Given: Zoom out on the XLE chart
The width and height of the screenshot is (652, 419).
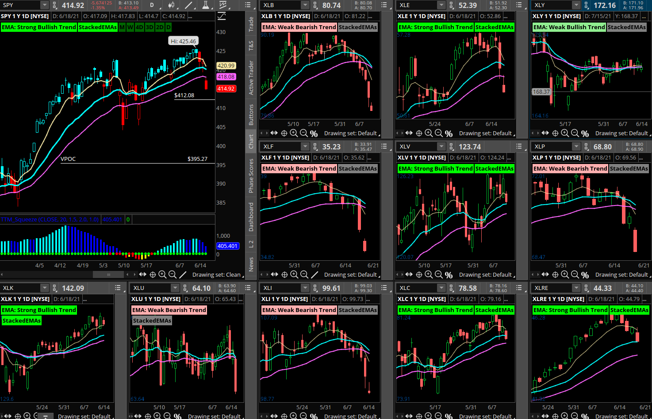Looking at the screenshot, I should [x=439, y=133].
